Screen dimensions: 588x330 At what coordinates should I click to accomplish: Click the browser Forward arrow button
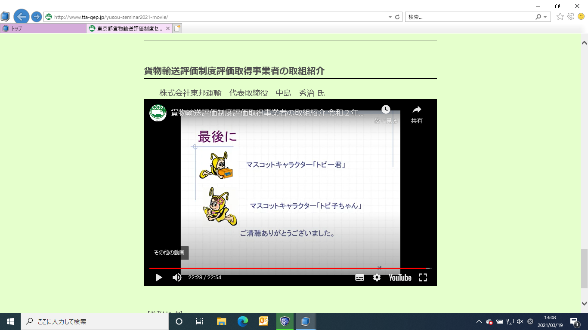coord(37,17)
